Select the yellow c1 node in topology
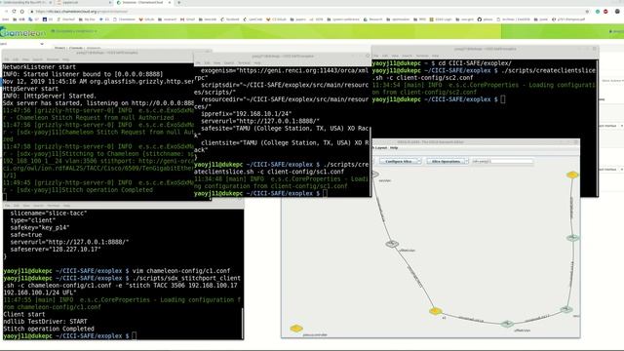The image size is (624, 351). [x=436, y=311]
